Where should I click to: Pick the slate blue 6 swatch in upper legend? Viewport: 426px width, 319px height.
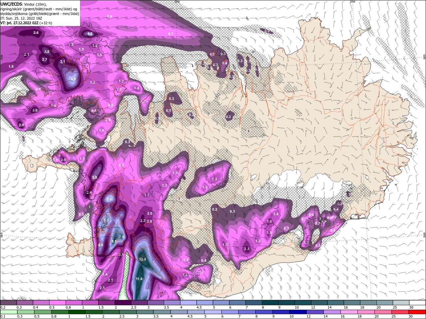(237, 303)
